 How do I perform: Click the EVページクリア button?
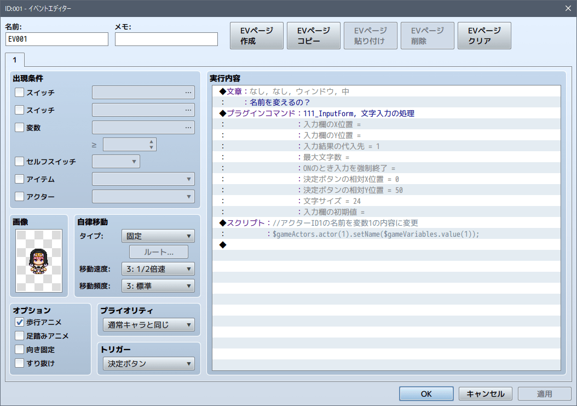[484, 36]
